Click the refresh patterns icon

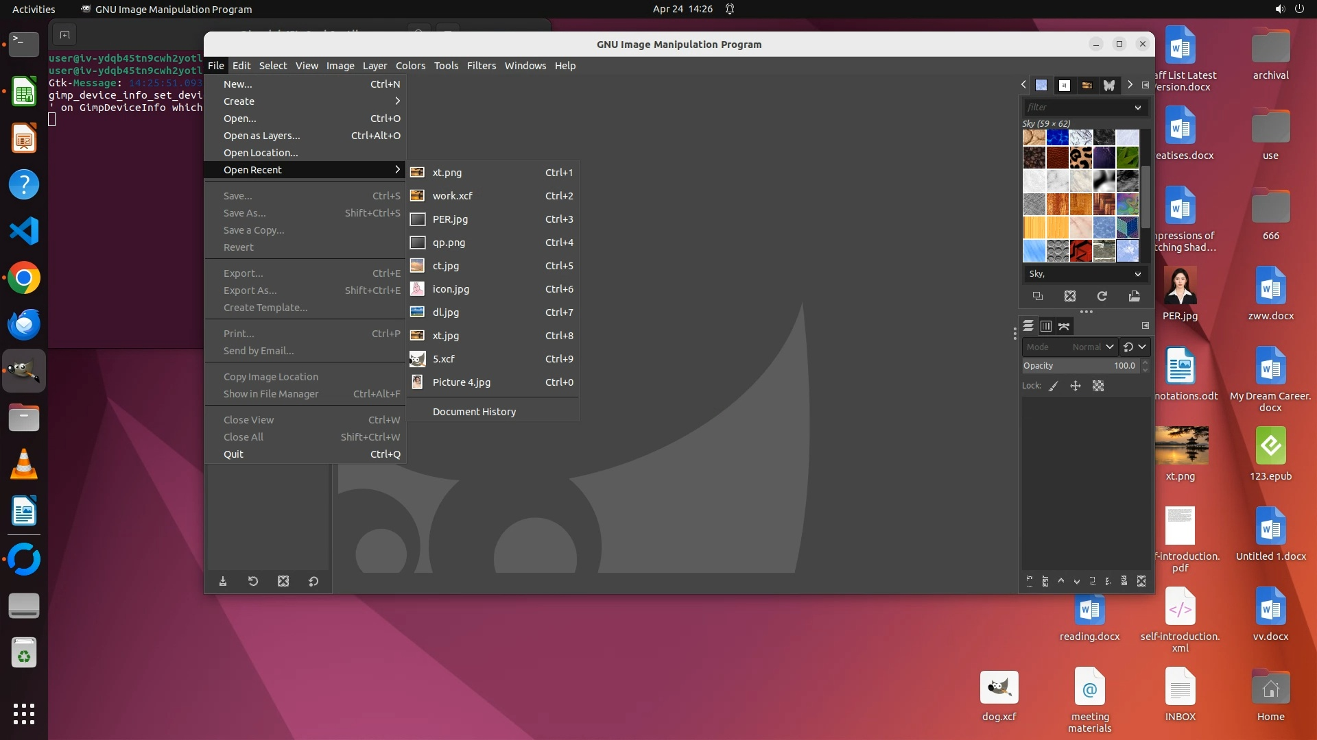tap(1102, 296)
